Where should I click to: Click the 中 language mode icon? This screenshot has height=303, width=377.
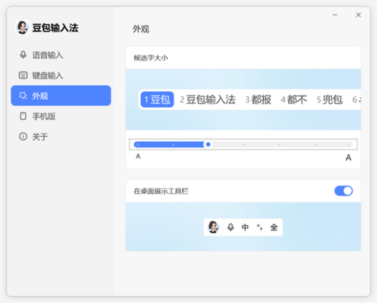click(x=245, y=227)
